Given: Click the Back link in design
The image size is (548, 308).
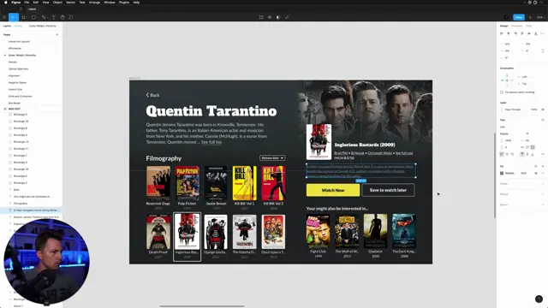Looking at the screenshot, I should (152, 95).
